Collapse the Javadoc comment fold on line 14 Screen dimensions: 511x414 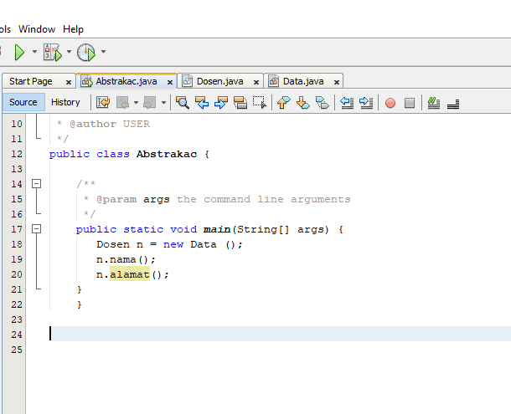(36, 183)
